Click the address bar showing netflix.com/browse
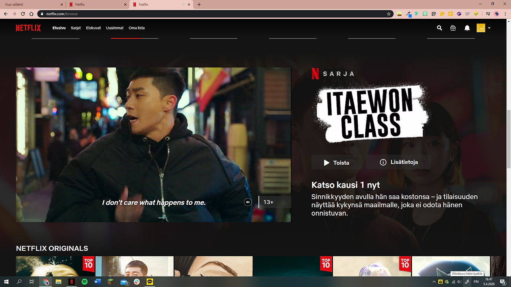The image size is (511, 287). [216, 14]
